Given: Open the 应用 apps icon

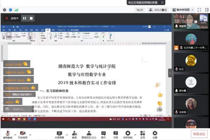Looking at the screenshot, I should pos(142,133).
